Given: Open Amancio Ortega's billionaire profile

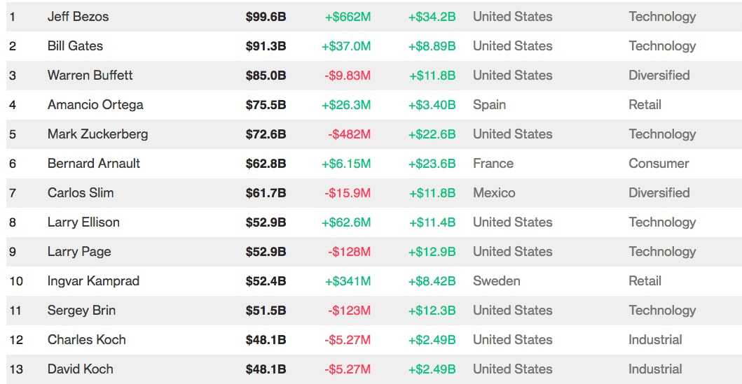Looking at the screenshot, I should pos(95,105).
